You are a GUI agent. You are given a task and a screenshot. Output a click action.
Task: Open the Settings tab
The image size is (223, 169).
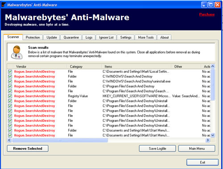(126, 37)
